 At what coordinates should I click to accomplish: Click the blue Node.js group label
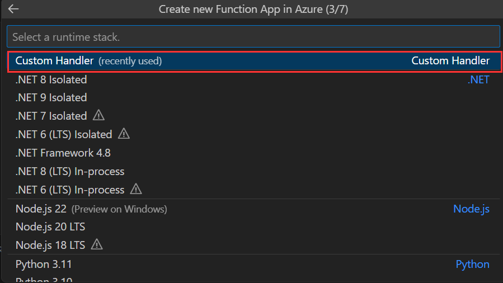coord(471,209)
